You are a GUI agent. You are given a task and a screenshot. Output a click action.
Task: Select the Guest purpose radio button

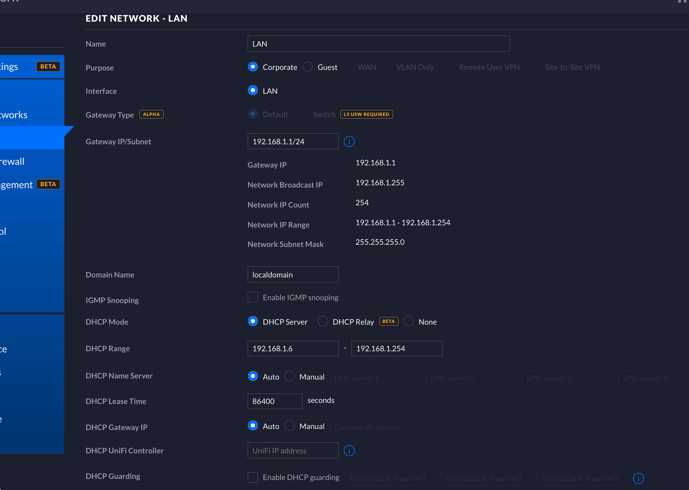point(308,67)
